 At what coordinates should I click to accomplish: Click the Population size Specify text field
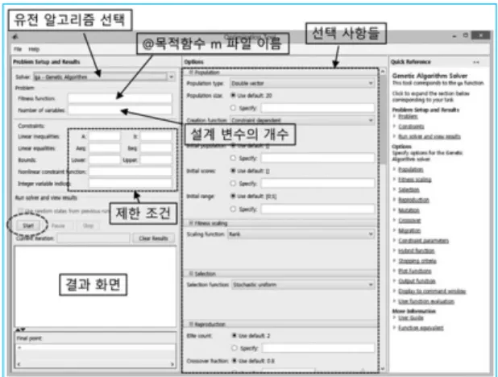[x=317, y=108]
